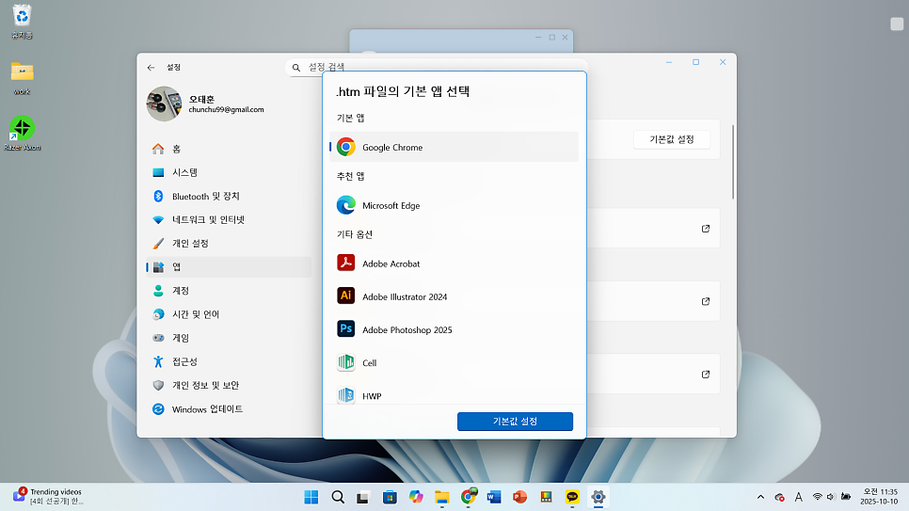Screen dimensions: 909x511
Task: Open PowerPoint from taskbar
Action: pyautogui.click(x=520, y=497)
